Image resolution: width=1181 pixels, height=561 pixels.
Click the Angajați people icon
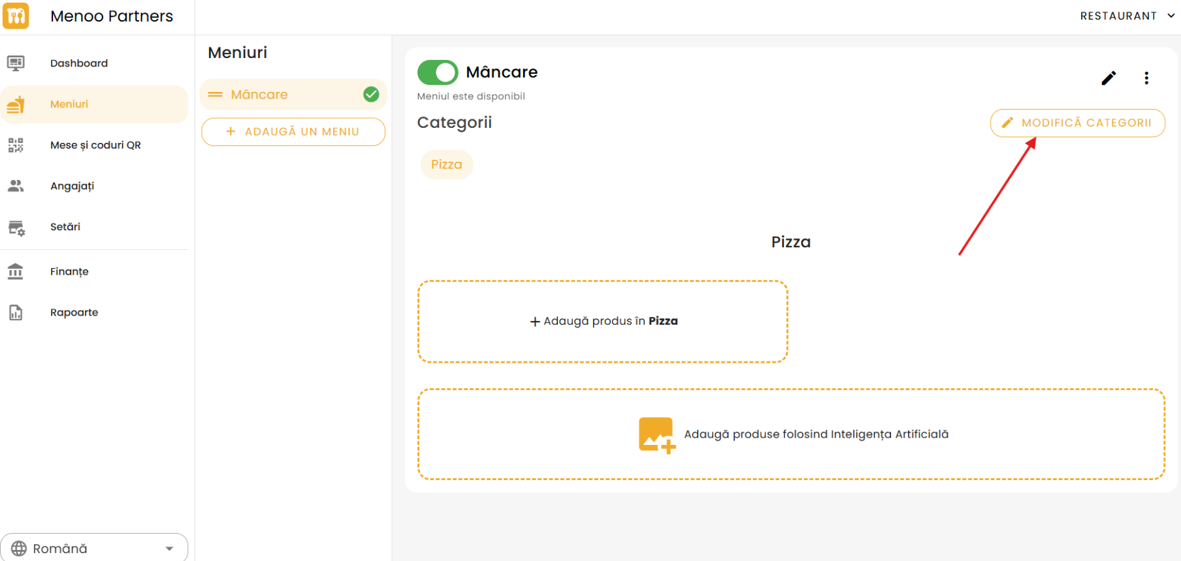16,186
